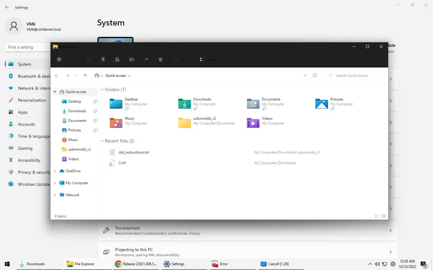This screenshot has width=433, height=270.
Task: Click the Find a setting search box
Action: 28,47
